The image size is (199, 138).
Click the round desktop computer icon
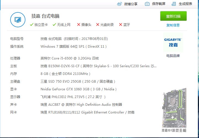(x=18, y=20)
